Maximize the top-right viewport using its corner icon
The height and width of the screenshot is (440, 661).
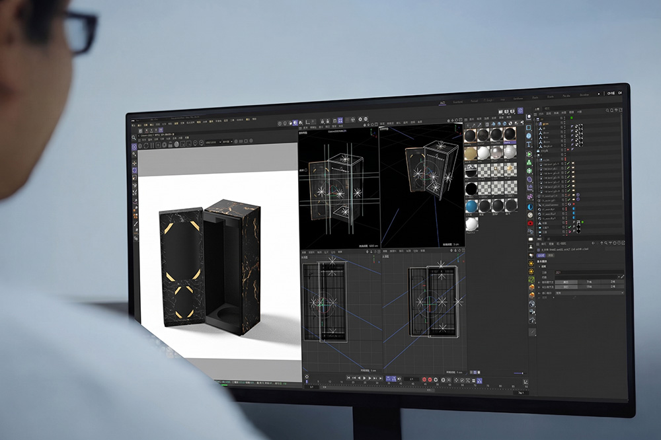pyautogui.click(x=461, y=120)
